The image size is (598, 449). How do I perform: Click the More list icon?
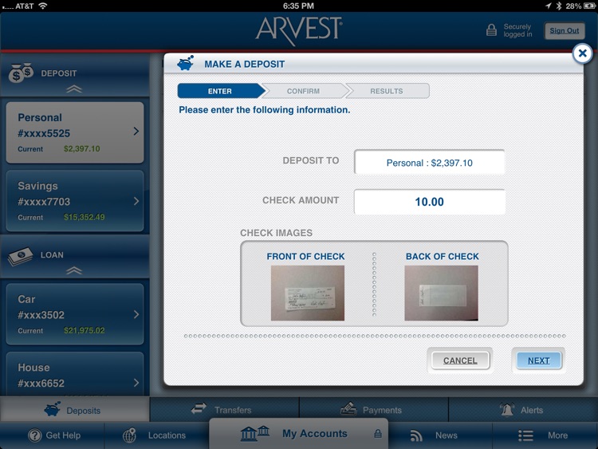click(x=525, y=435)
